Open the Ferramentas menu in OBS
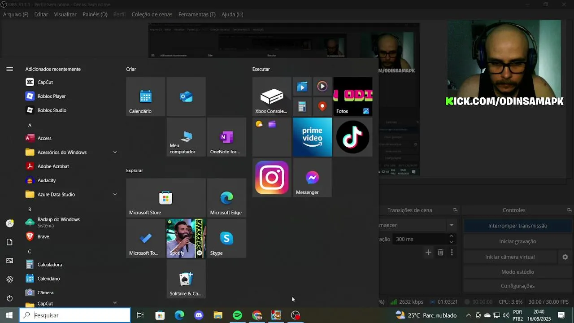The image size is (574, 323). pyautogui.click(x=197, y=14)
